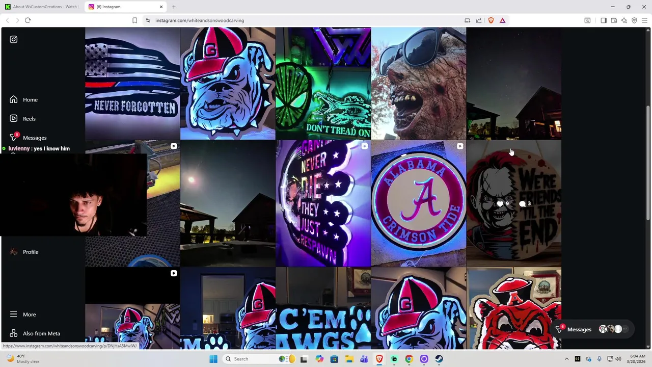Click the address bar URL
652x367 pixels.
200,20
